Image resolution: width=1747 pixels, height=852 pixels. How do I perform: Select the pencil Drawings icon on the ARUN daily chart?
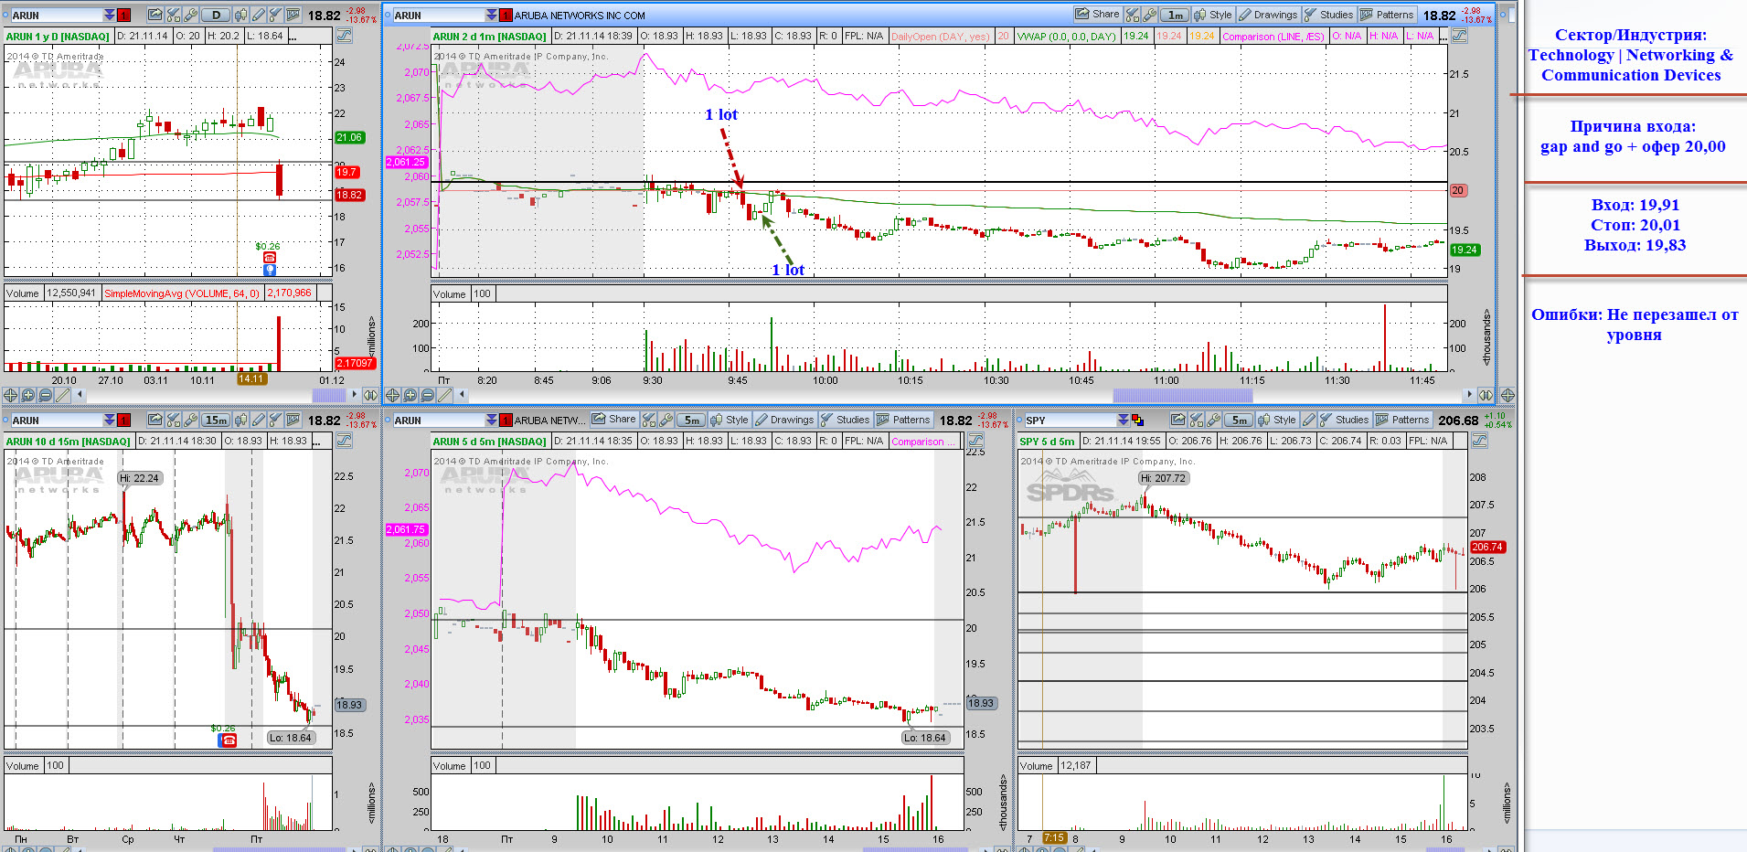pyautogui.click(x=259, y=15)
